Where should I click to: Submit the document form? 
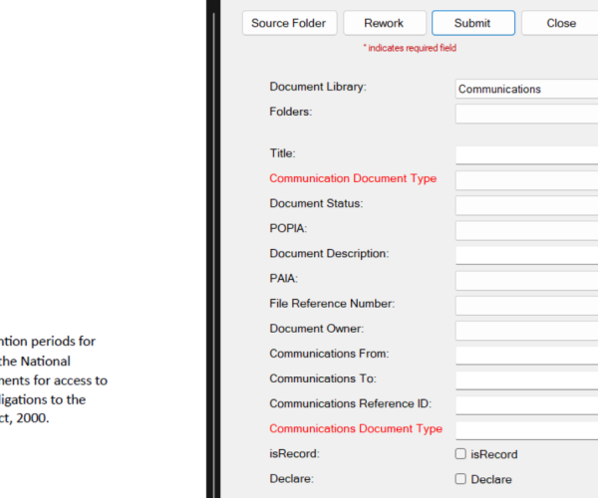point(472,23)
